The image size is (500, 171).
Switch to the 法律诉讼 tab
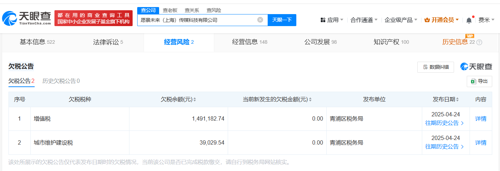pos(108,42)
